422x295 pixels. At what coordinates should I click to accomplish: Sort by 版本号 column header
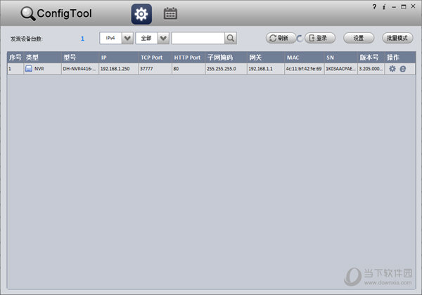click(371, 58)
